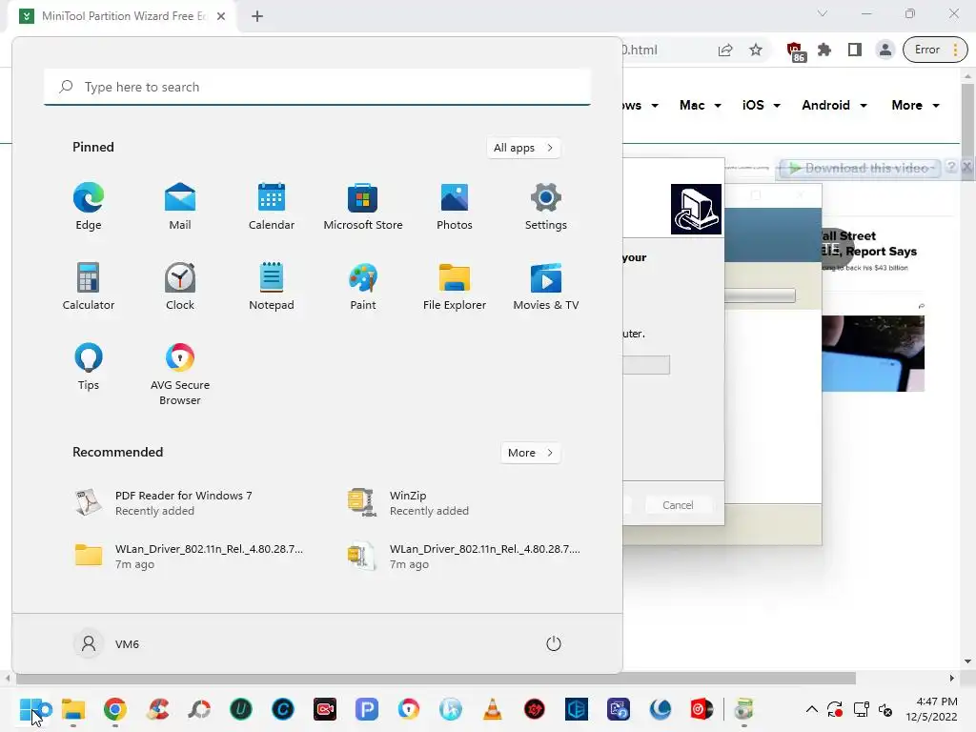Open network status tray icon

click(x=862, y=709)
